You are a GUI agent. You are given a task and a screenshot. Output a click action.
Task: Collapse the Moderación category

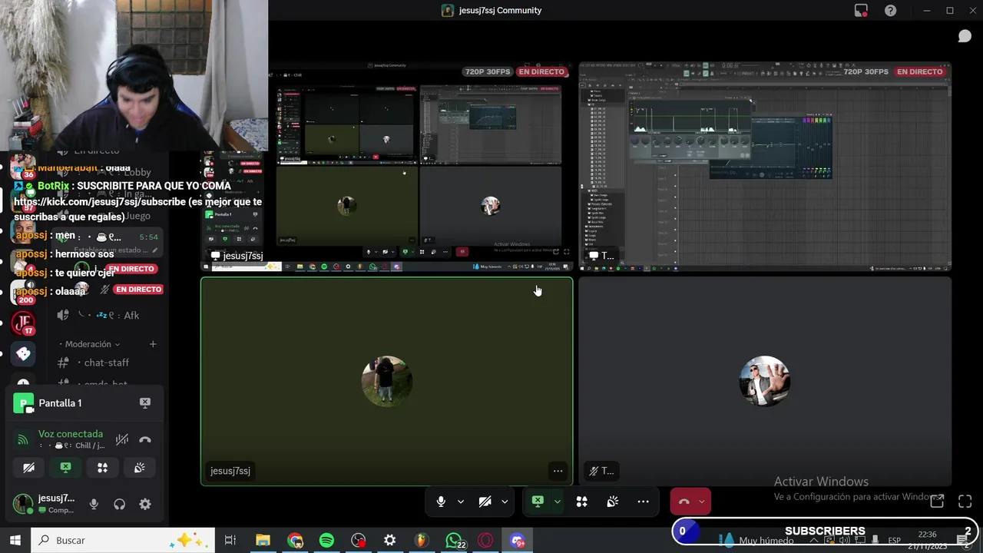pyautogui.click(x=93, y=344)
